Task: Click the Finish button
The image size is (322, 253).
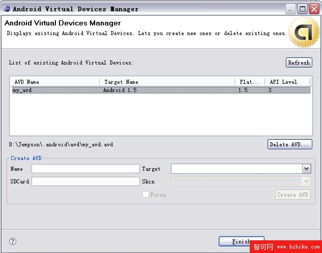Action: (241, 241)
